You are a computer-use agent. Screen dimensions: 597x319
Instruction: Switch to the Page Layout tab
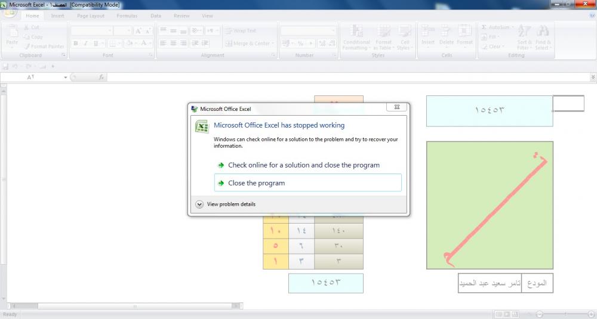91,16
